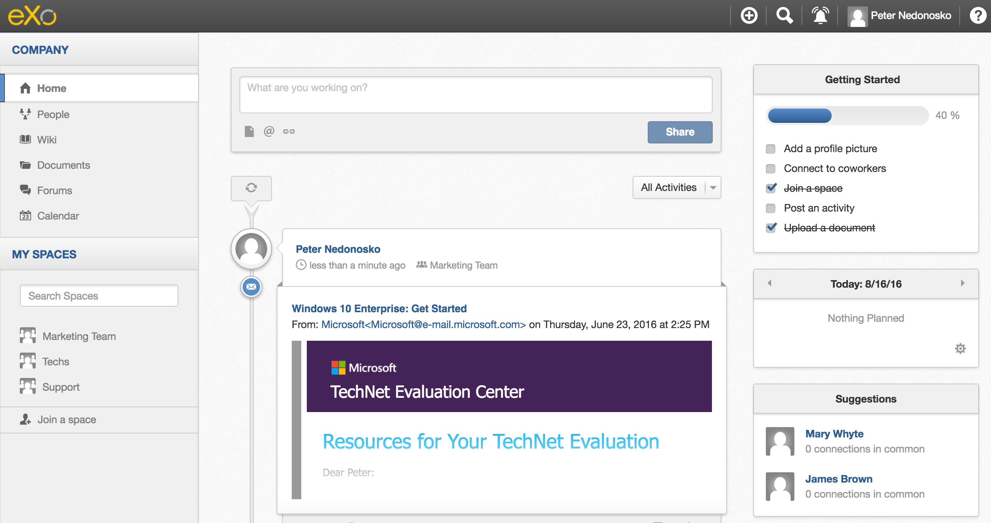
Task: Click the Marketing Team space icon
Action: point(28,336)
